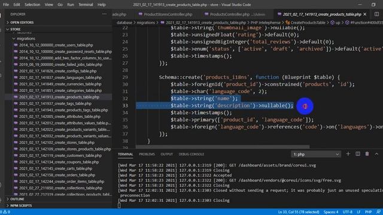Create a new terminal with plus icon
The image size is (383, 215).
coord(348,154)
